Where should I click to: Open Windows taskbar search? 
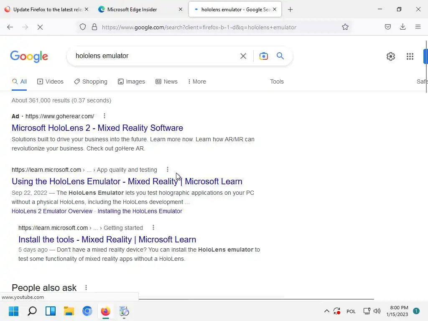(x=32, y=311)
